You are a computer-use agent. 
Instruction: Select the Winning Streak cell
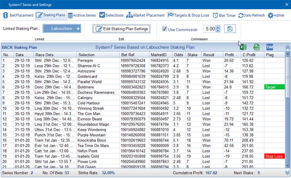tap(98, 108)
